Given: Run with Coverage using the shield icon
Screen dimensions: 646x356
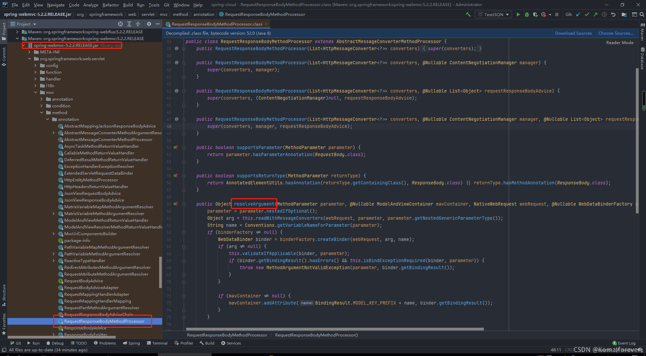Looking at the screenshot, I should pos(535,14).
